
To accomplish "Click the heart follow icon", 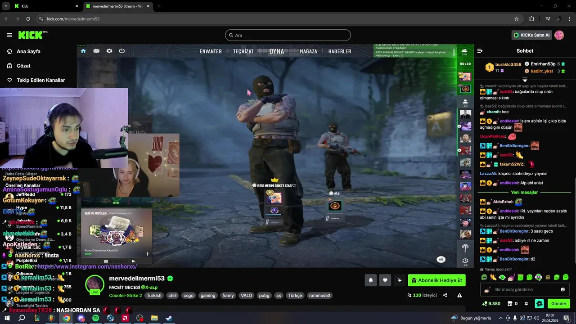I will pyautogui.click(x=385, y=280).
